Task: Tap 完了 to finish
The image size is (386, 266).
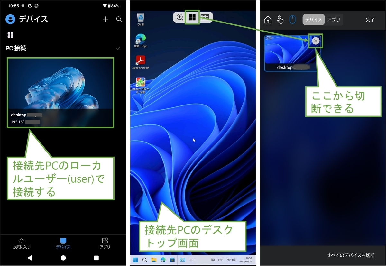Action: coord(371,20)
